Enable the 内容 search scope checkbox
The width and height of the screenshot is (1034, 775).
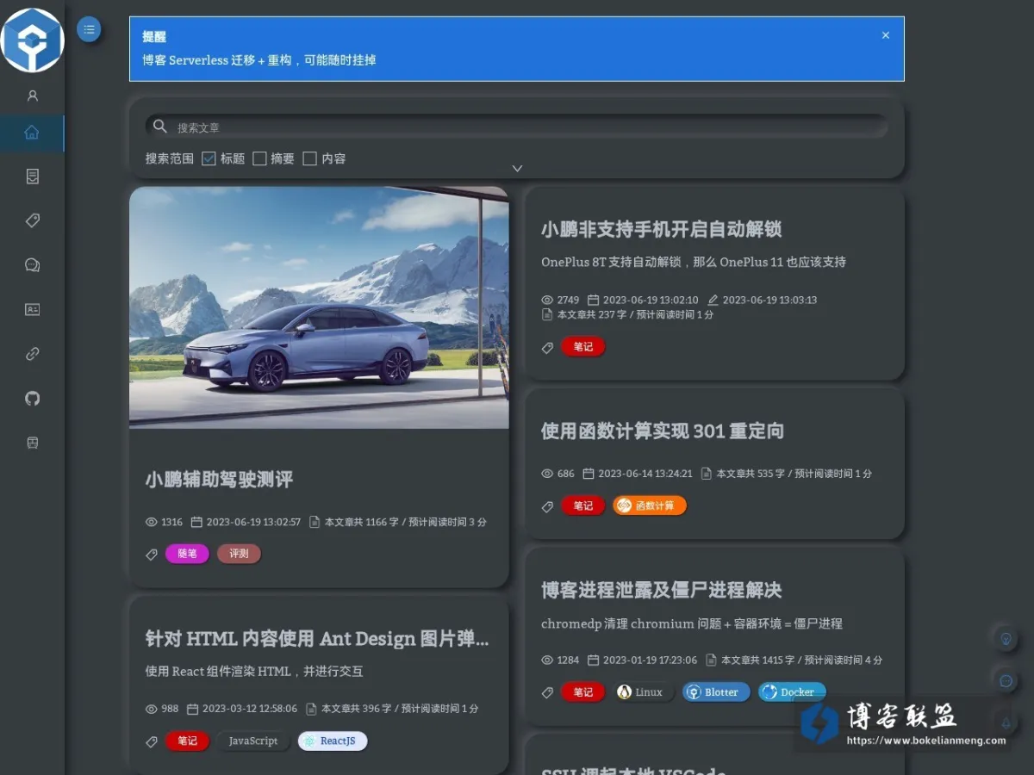tap(310, 158)
